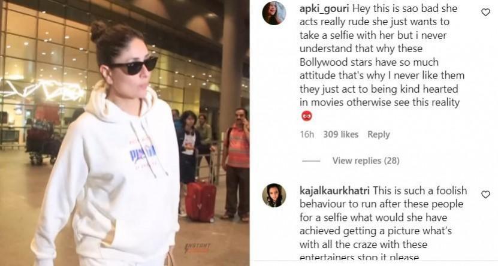The image size is (498, 266).
Task: Click the man in the striped shirt
Action: tap(236, 164)
